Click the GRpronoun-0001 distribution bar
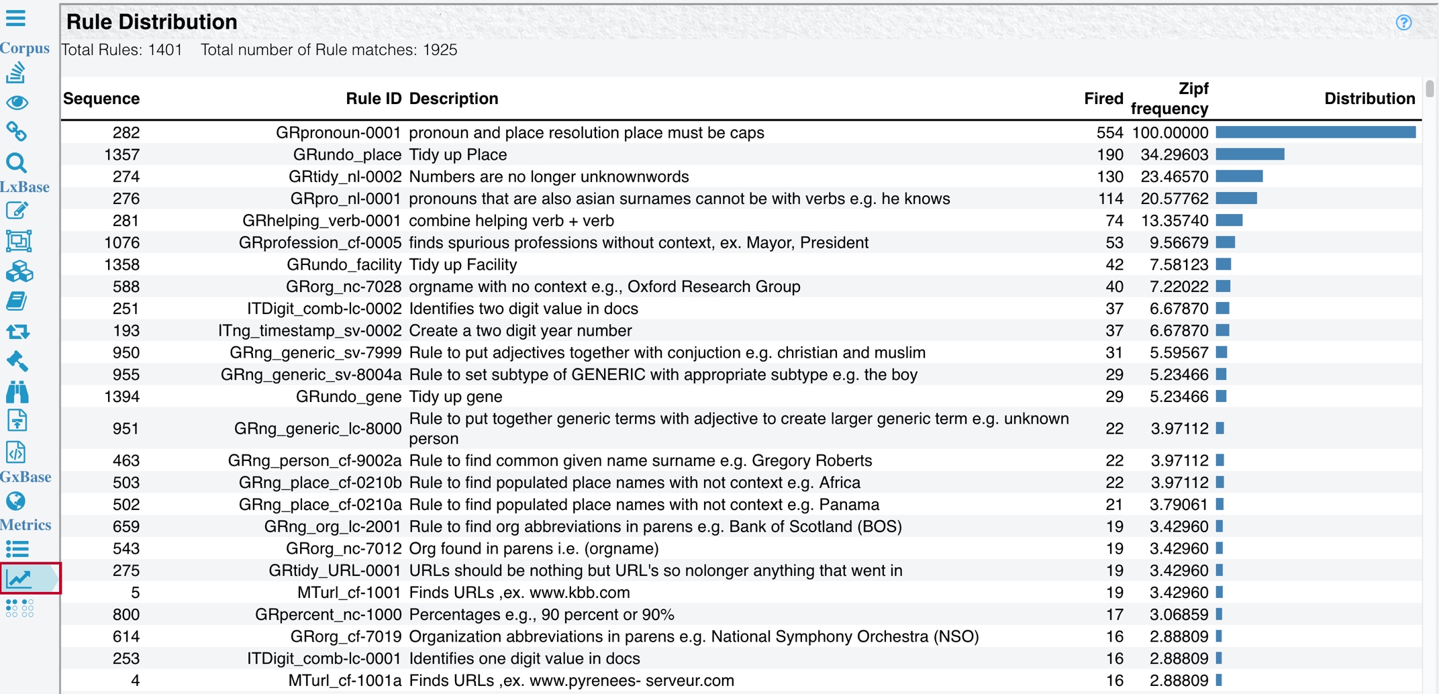Image resolution: width=1439 pixels, height=694 pixels. tap(1316, 133)
